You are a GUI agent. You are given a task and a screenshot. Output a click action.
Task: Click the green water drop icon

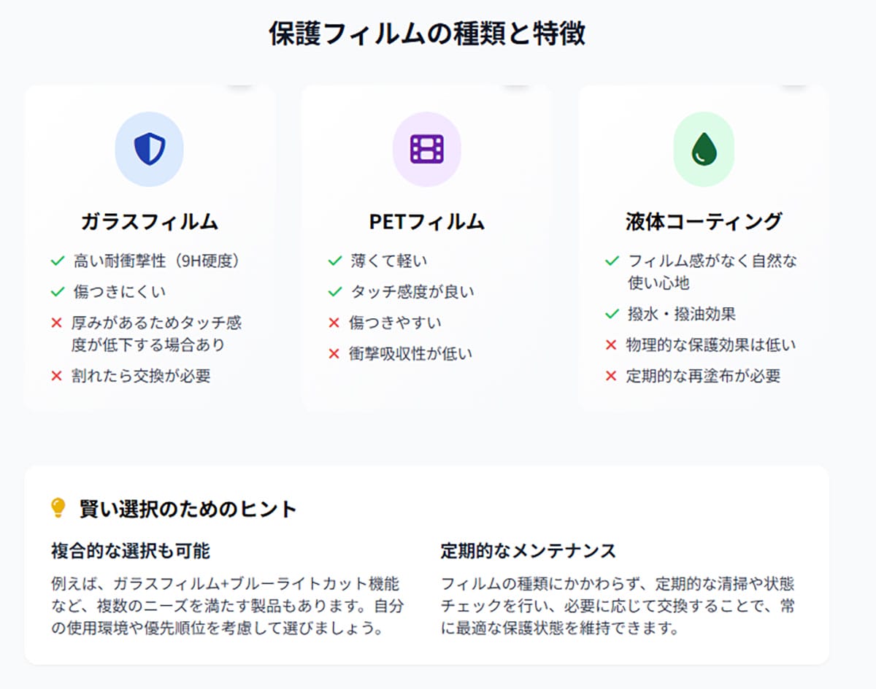pos(704,149)
